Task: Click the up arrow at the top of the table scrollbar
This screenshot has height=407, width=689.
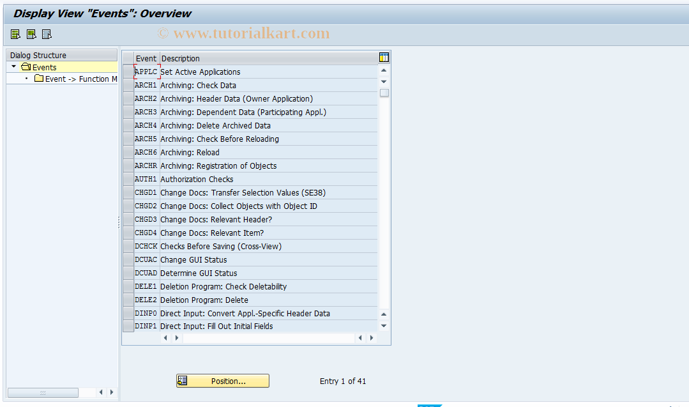Action: click(x=384, y=70)
